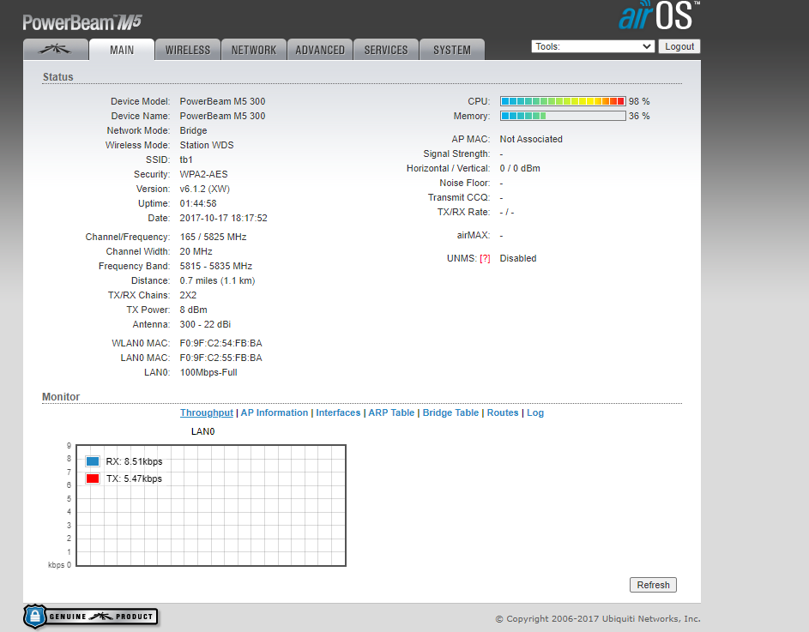809x632 pixels.
Task: Click the 36 % memory percentage
Action: (x=639, y=116)
